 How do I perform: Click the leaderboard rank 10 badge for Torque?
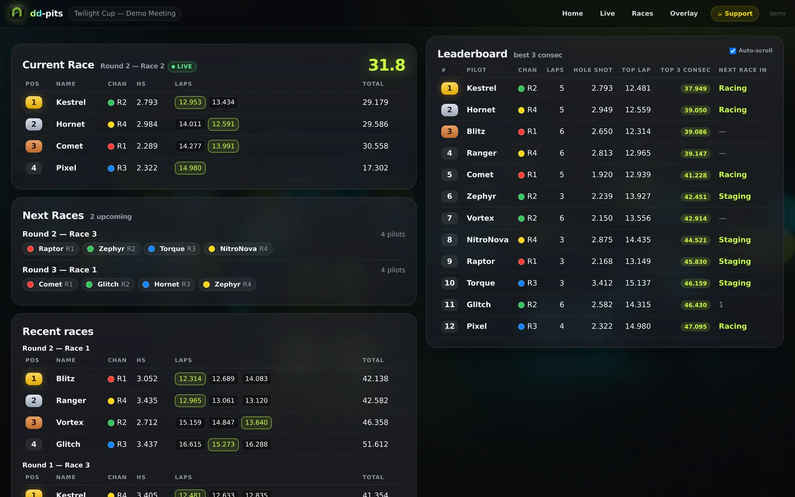[450, 283]
